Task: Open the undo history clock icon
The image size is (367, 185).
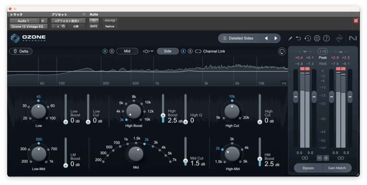Action: pos(308,38)
